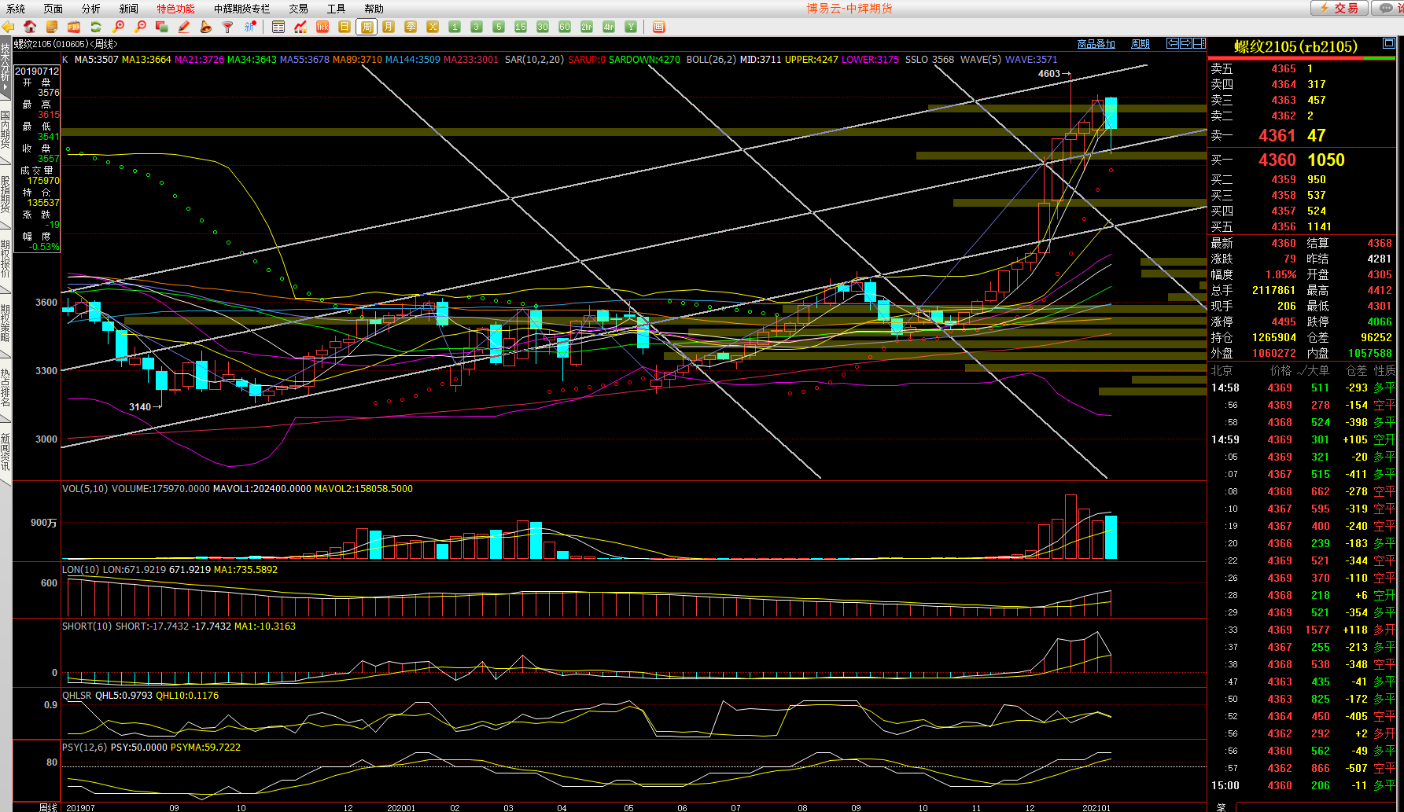Select the 3-minute period button
Image resolution: width=1404 pixels, height=812 pixels.
click(477, 27)
